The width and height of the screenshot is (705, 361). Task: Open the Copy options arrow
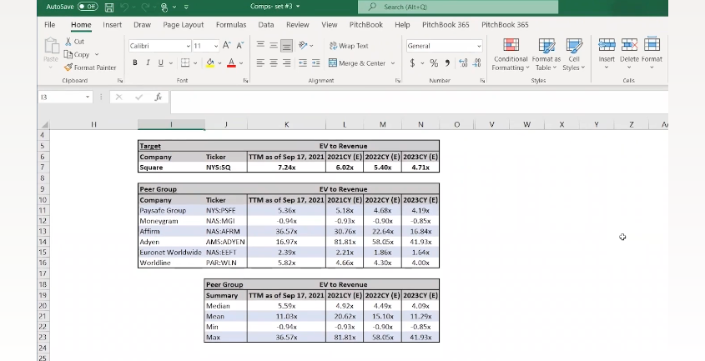point(97,54)
